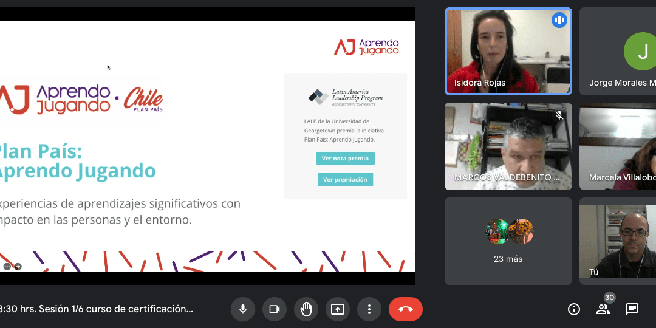Mute the microphone in the call bar
Viewport: 656px width, 328px height.
point(242,309)
